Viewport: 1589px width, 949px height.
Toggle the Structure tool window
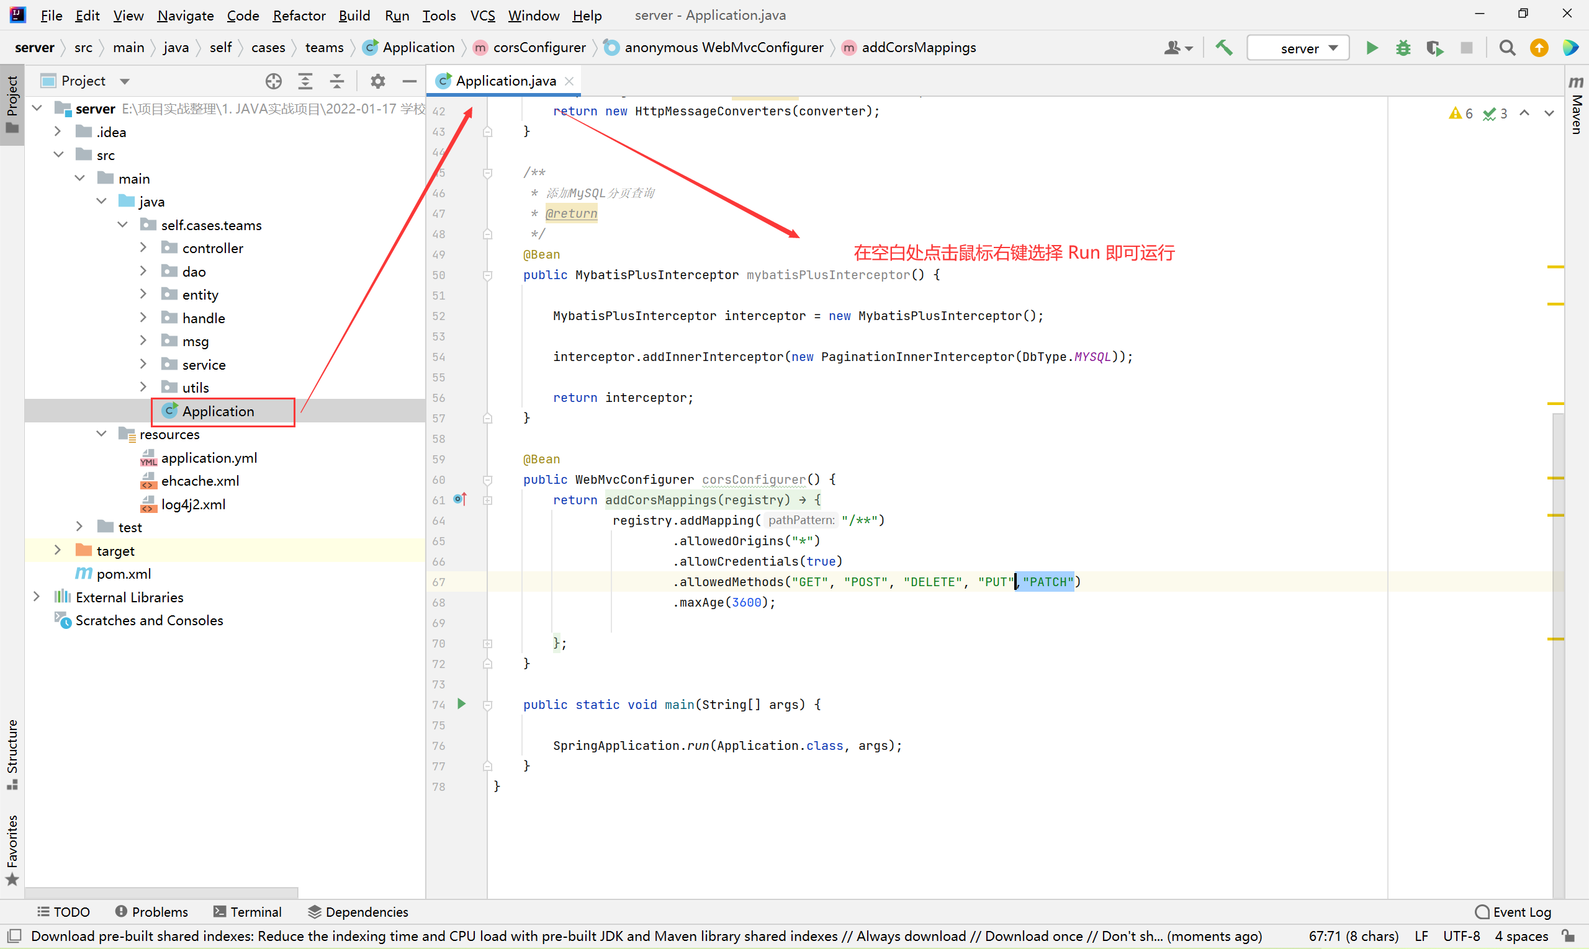12,754
